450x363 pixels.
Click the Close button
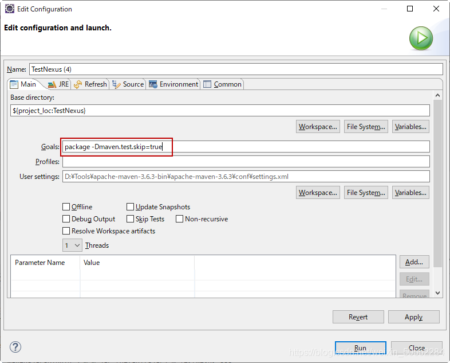coord(416,348)
